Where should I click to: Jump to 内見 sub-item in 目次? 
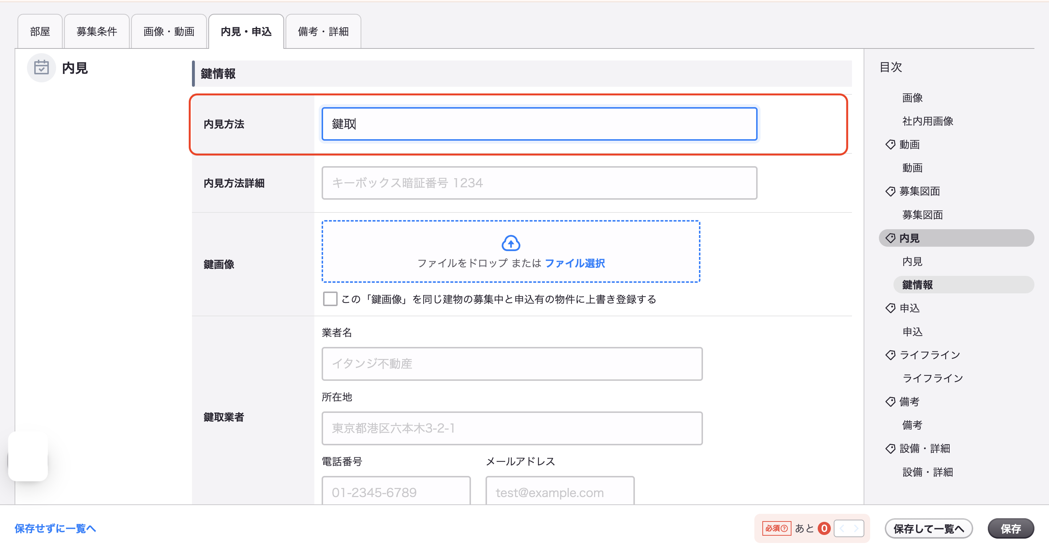[x=912, y=262]
